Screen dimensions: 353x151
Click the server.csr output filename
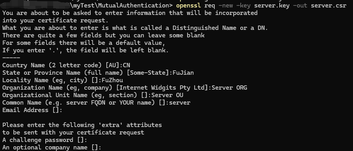click(329, 6)
